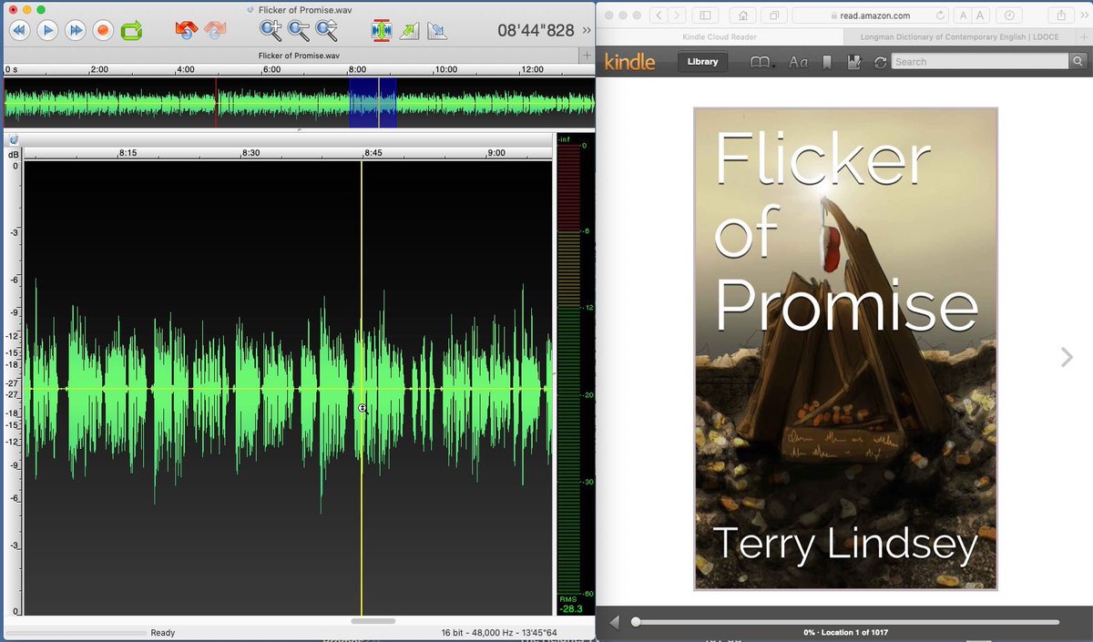Open the Table of Contents book dropdown
Viewport: 1093px width, 642px height.
click(761, 62)
